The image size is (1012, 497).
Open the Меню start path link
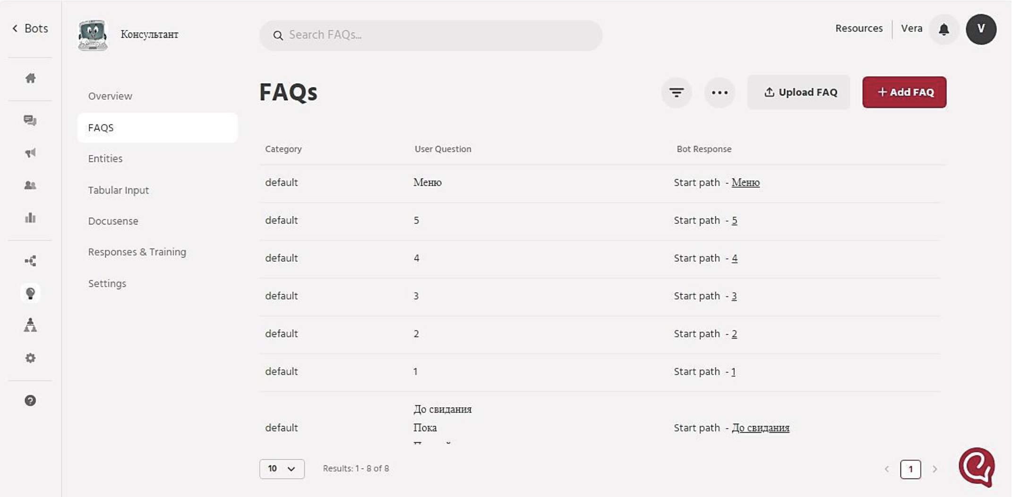pyautogui.click(x=745, y=182)
